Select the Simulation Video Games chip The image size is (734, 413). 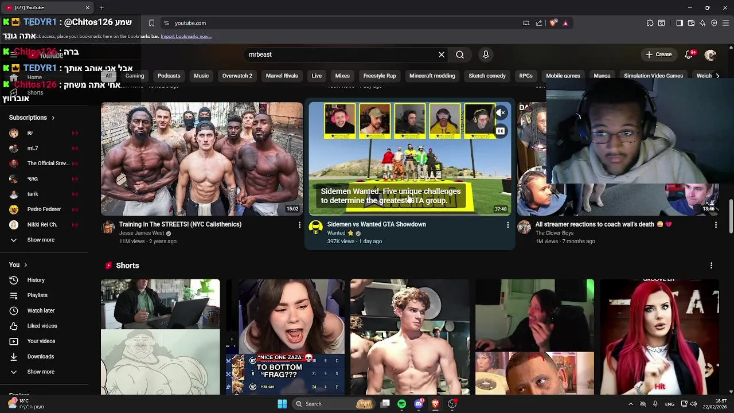(653, 76)
